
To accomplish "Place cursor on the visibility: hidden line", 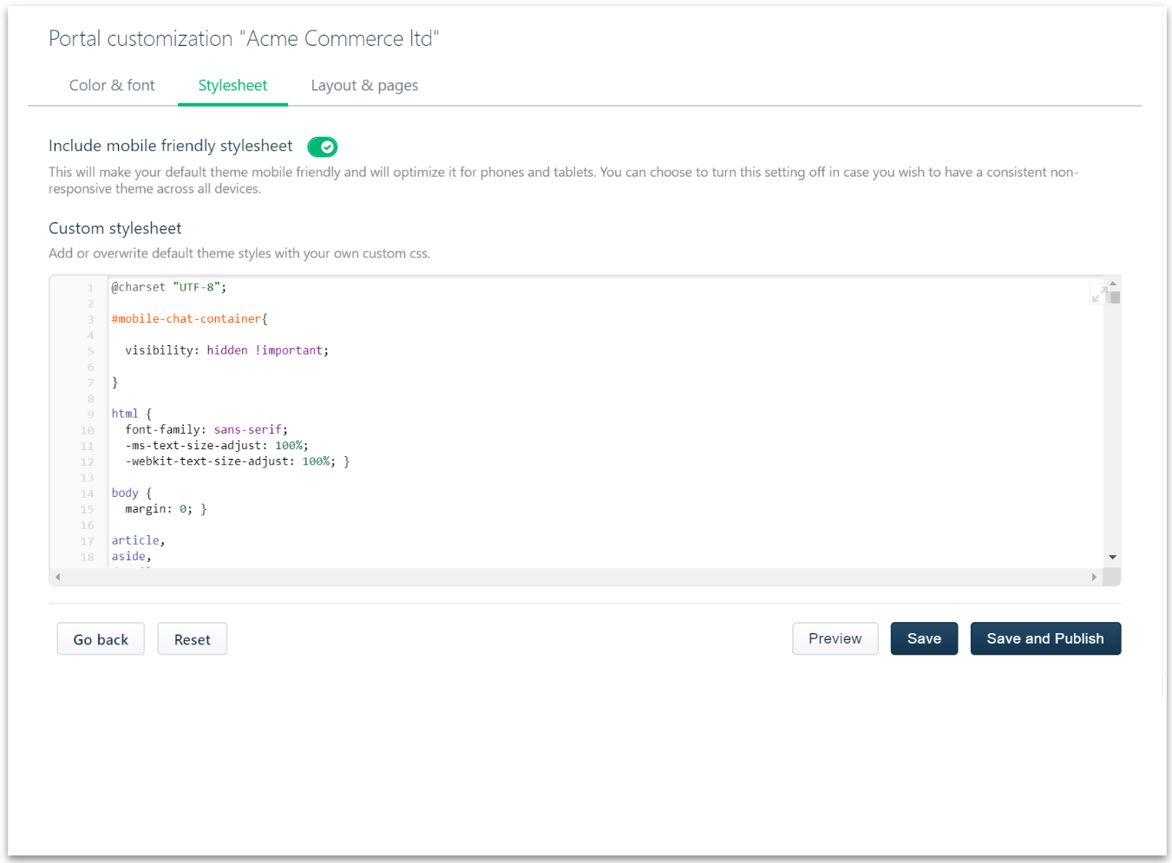I will (x=226, y=350).
